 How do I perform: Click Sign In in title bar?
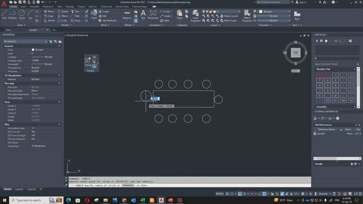(301, 2)
